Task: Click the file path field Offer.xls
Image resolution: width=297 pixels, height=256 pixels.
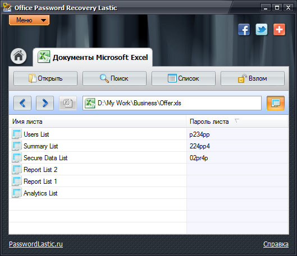Action: click(172, 103)
